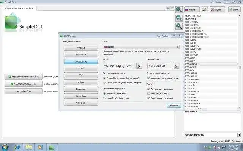
Task: Select Новый таб с Контролом radio button
Action: (104, 98)
